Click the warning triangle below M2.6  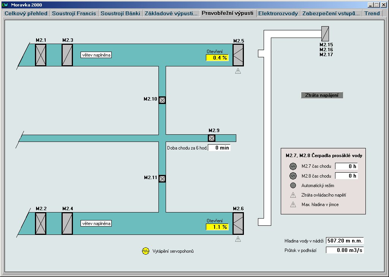[238, 239]
